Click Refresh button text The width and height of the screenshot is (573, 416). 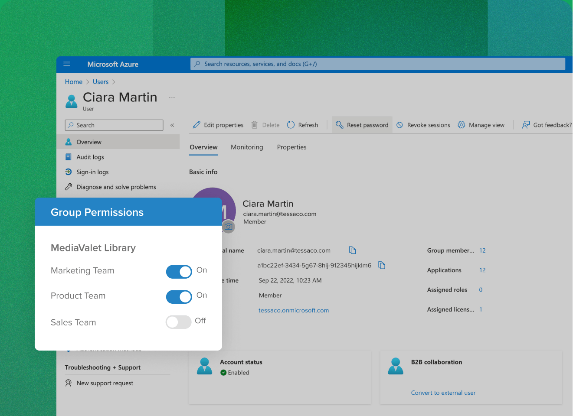308,125
